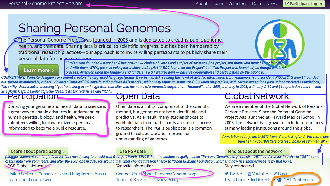
Task: Go to the Team navigation item
Action: tap(218, 4)
